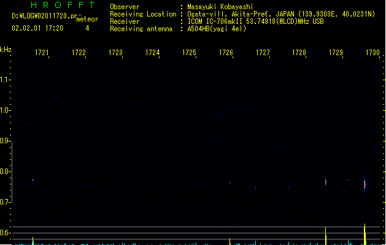Click time marker 1728
The image size is (386, 245).
[299, 53]
